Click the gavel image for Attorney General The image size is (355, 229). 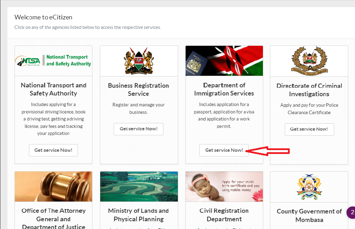pos(53,186)
